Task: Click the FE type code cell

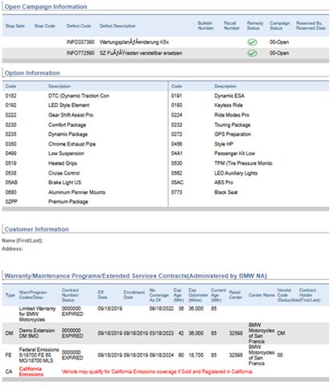Action: click(9, 355)
